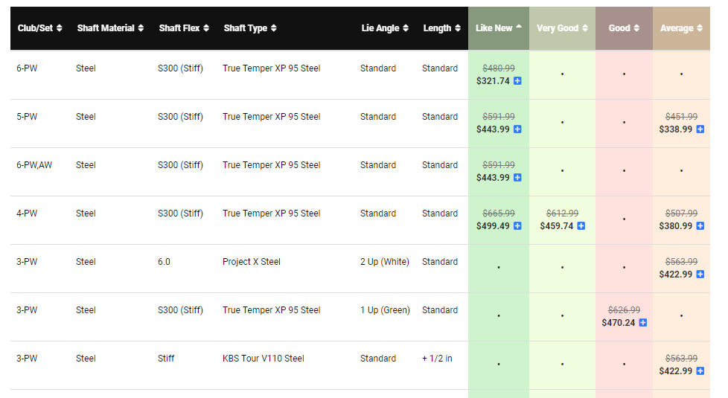Viewport: 728px width, 398px height.
Task: Add the Project X Steel $422.99 option
Action: pyautogui.click(x=700, y=275)
